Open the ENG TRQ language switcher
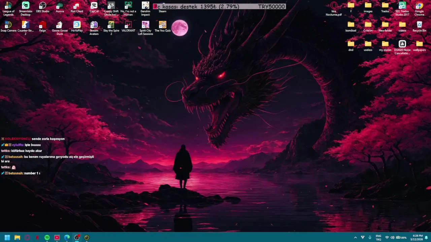 pos(378,238)
